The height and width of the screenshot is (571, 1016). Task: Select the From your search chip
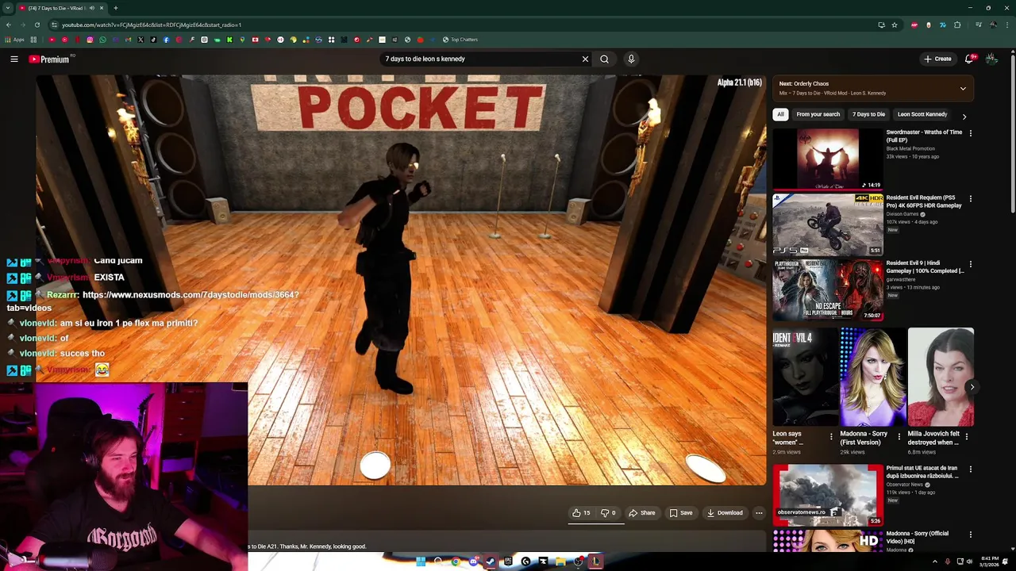click(x=818, y=114)
